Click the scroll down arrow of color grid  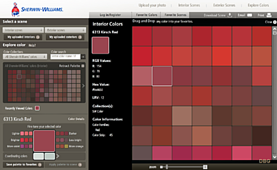pos(274,157)
